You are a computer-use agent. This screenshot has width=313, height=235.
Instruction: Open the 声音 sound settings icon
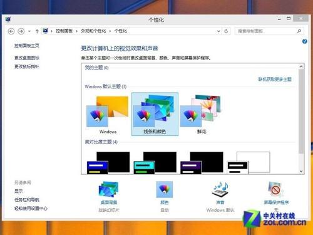coord(220,189)
